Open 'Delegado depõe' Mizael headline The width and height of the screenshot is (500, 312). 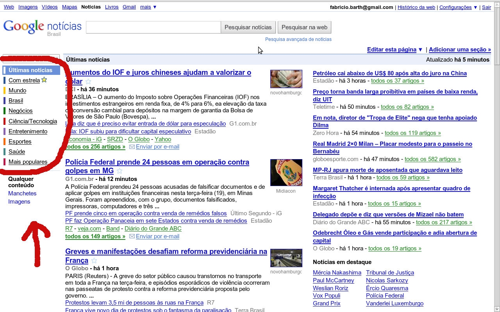tap(388, 214)
